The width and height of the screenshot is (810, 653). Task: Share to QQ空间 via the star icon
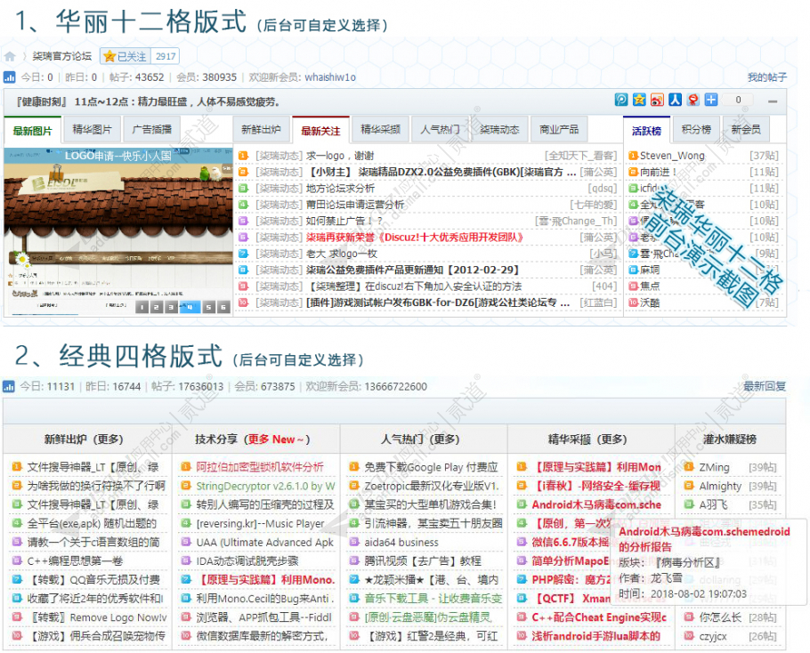[638, 100]
